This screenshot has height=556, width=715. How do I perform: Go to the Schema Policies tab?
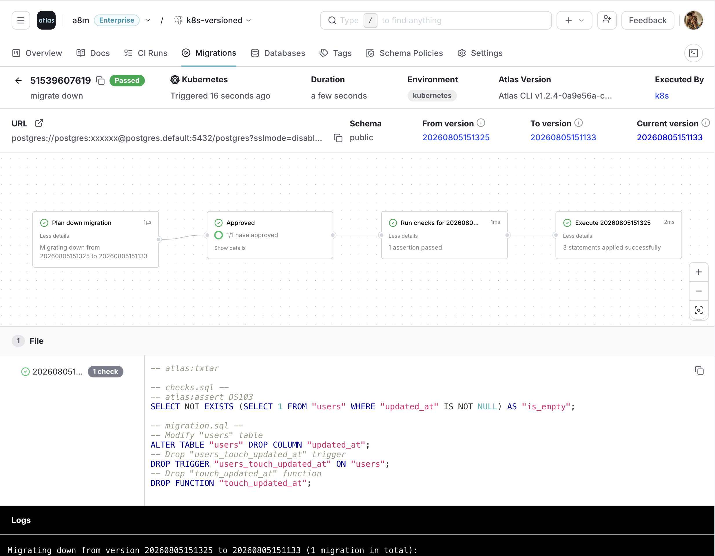click(404, 53)
